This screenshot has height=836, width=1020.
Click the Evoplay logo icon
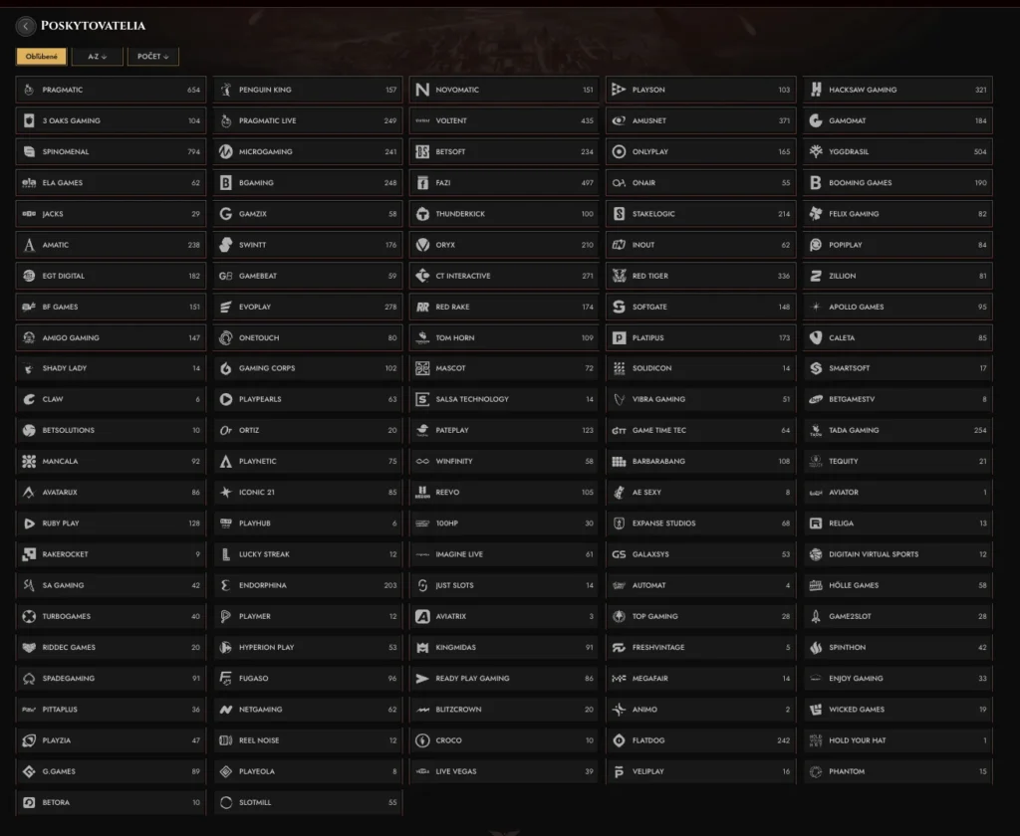(x=226, y=307)
